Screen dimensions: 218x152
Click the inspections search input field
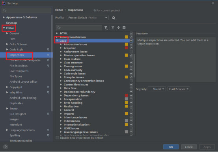79,28
